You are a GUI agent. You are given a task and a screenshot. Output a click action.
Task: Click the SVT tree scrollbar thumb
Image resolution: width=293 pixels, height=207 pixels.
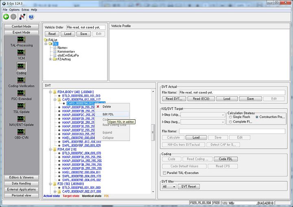pos(153,132)
